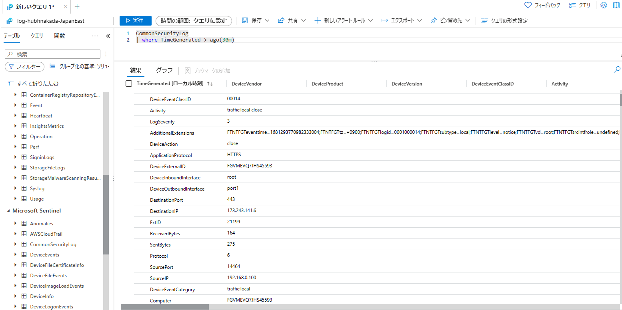Screen dimensions: 622x310
Task: Click inside the 検索 search box
Action: click(52, 54)
